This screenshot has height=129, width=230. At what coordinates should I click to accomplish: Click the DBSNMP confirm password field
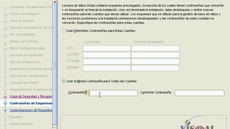point(155,68)
